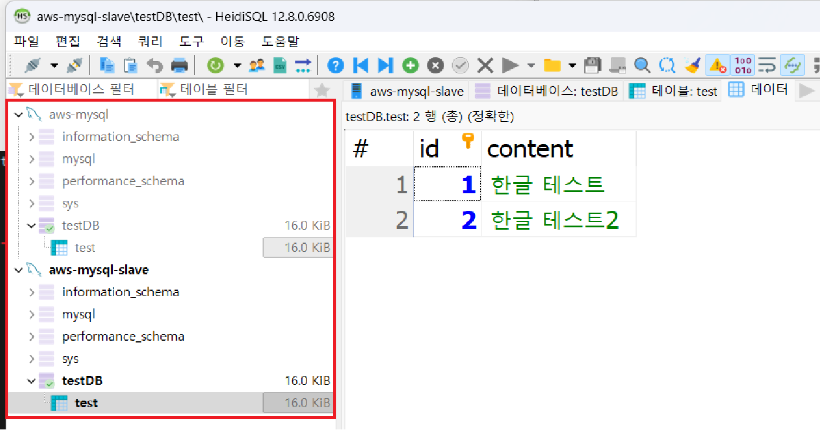Viewport: 820px width, 430px height.
Task: Toggle the binary 1001 BLOB hex icon
Action: pos(742,65)
